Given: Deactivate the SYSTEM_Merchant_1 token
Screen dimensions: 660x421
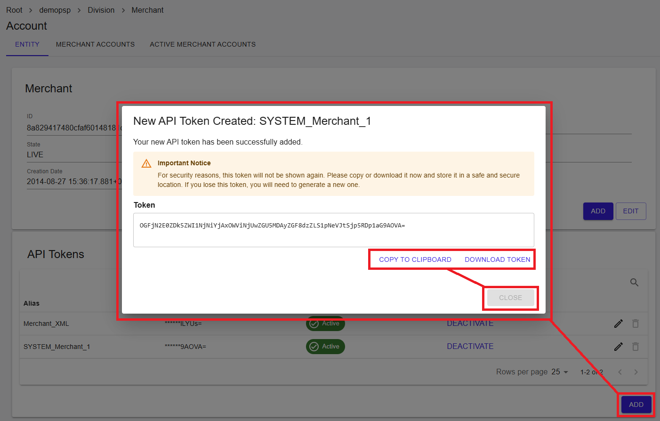Looking at the screenshot, I should (470, 347).
